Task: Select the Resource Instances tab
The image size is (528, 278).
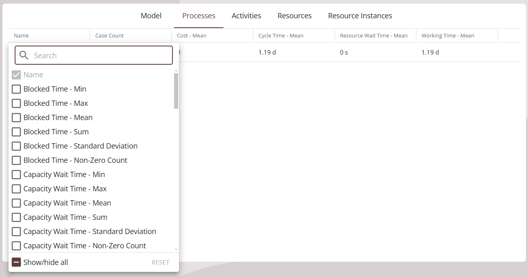Action: click(x=360, y=16)
